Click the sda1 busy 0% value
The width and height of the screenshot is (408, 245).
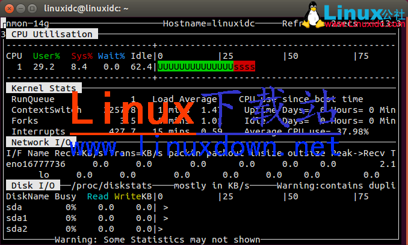pyautogui.click(x=71, y=218)
